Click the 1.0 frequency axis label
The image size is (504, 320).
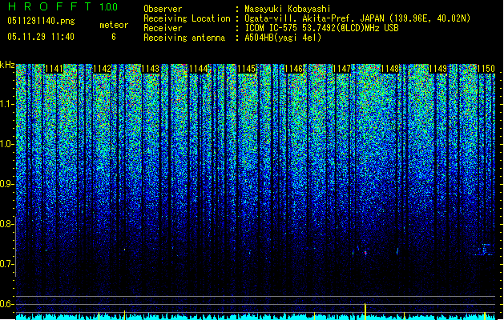tap(6, 144)
